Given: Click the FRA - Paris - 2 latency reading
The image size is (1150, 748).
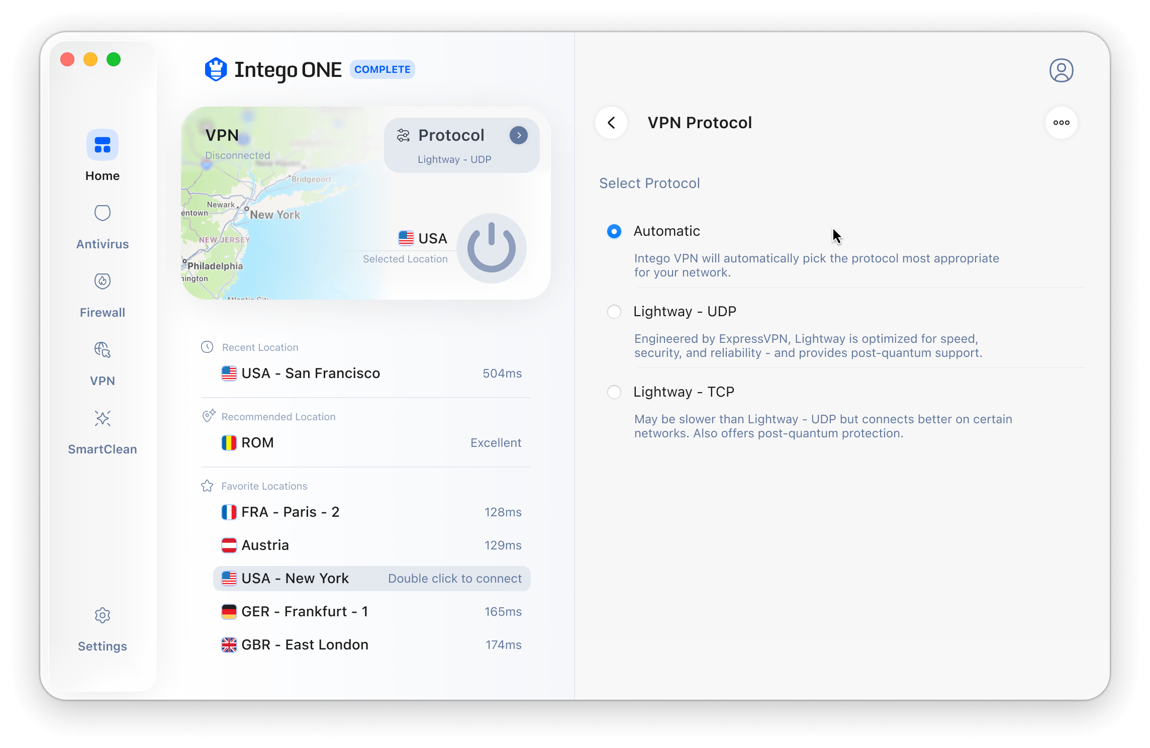Looking at the screenshot, I should point(503,512).
